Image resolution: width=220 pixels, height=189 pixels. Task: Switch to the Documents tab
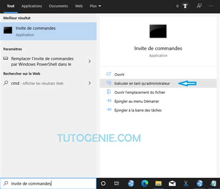(x=58, y=6)
